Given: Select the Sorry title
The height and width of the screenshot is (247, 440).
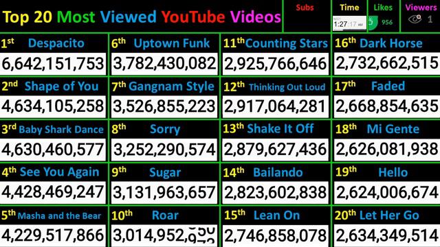Looking at the screenshot, I should coord(165,130).
